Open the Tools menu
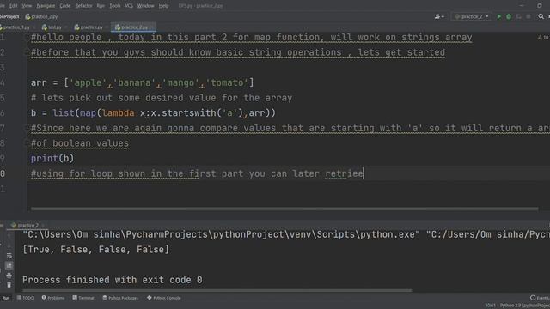The height and width of the screenshot is (309, 550). coord(114,6)
